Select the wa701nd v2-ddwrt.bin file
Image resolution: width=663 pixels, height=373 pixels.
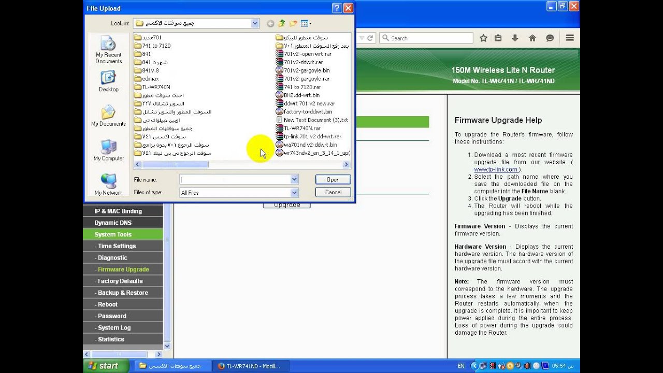pos(307,145)
